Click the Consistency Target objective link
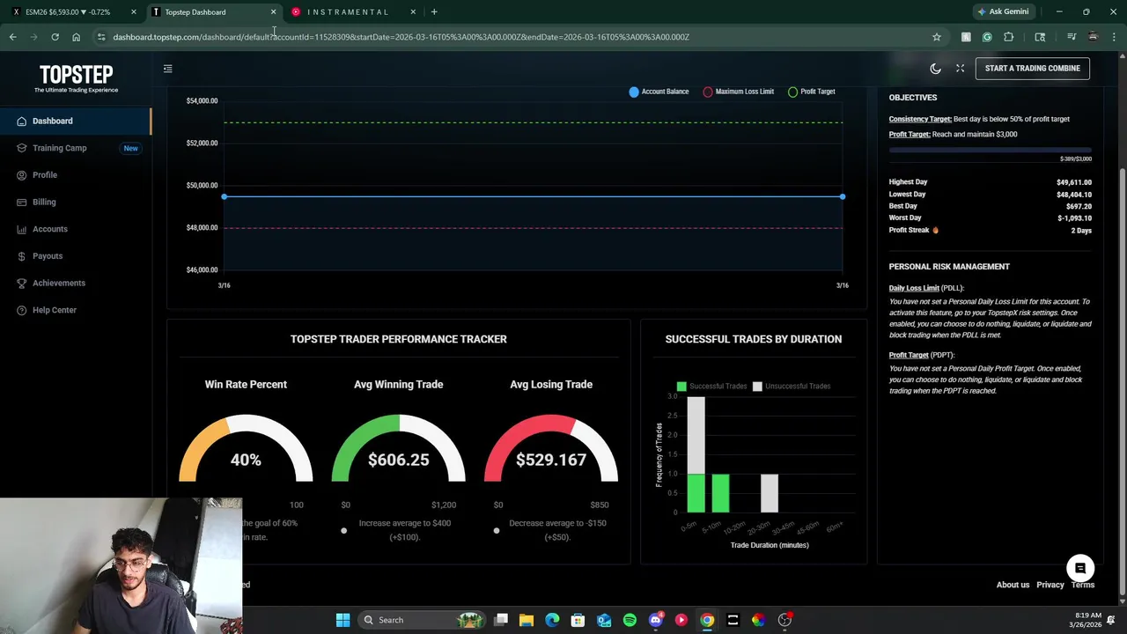Viewport: 1127px width, 634px height. point(919,119)
